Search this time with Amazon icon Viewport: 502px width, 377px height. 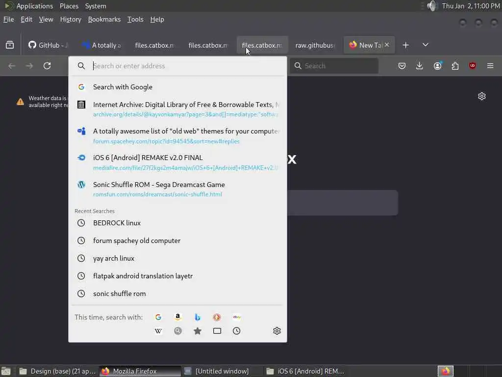click(x=177, y=317)
